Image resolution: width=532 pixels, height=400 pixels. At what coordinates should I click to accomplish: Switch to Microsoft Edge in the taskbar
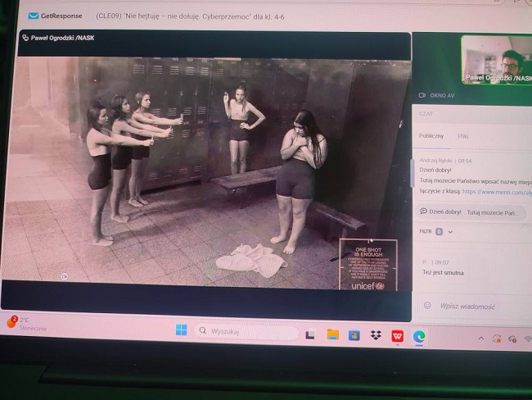[x=419, y=336]
